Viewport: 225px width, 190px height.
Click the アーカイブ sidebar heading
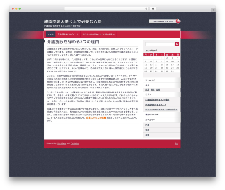point(150,80)
